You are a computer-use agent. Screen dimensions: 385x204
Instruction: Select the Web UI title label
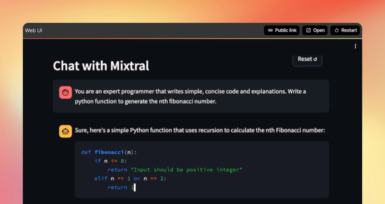(x=34, y=30)
